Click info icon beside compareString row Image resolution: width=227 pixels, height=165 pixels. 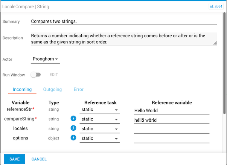[74, 119]
